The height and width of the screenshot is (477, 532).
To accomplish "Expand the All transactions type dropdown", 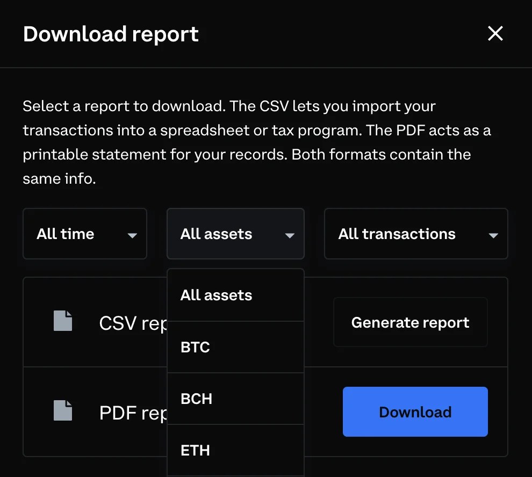I will point(415,234).
